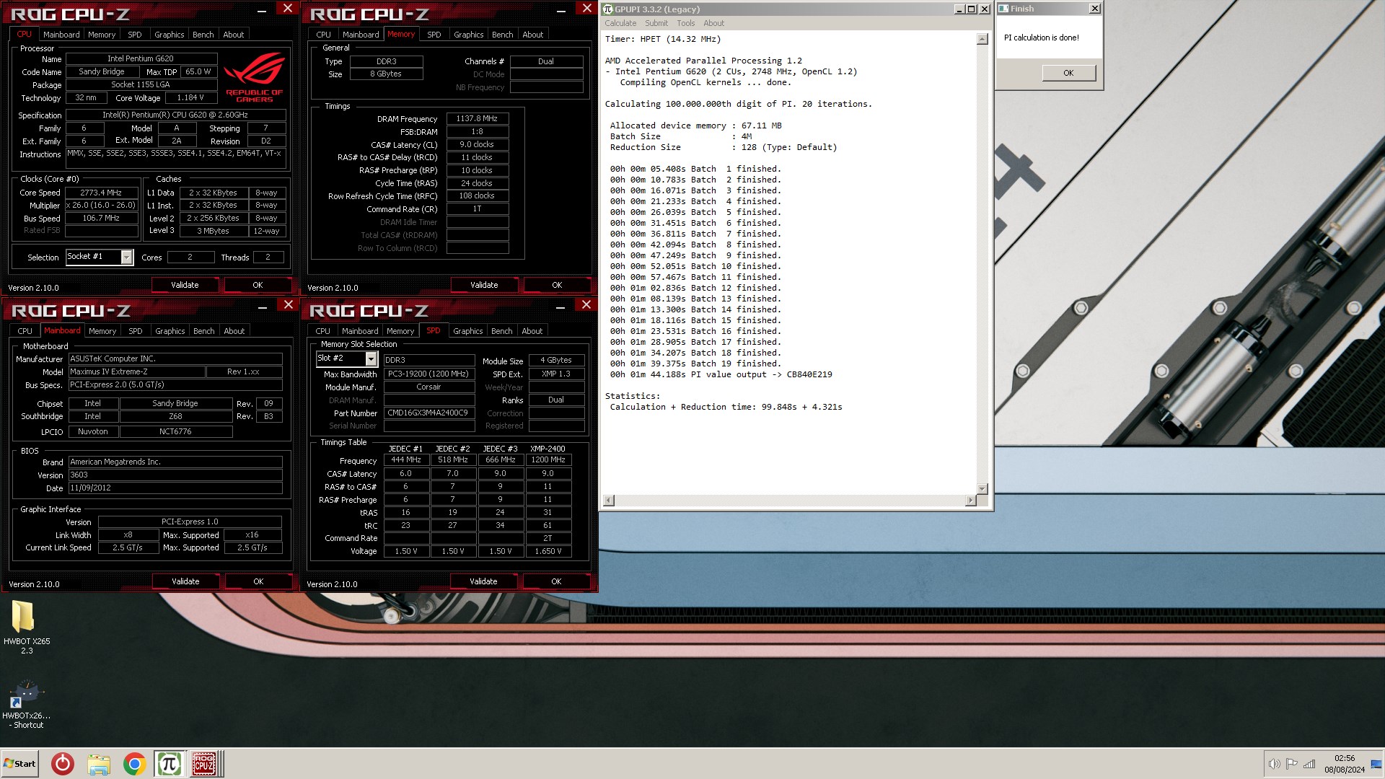
Task: Click OK in the SPD window
Action: pyautogui.click(x=556, y=581)
